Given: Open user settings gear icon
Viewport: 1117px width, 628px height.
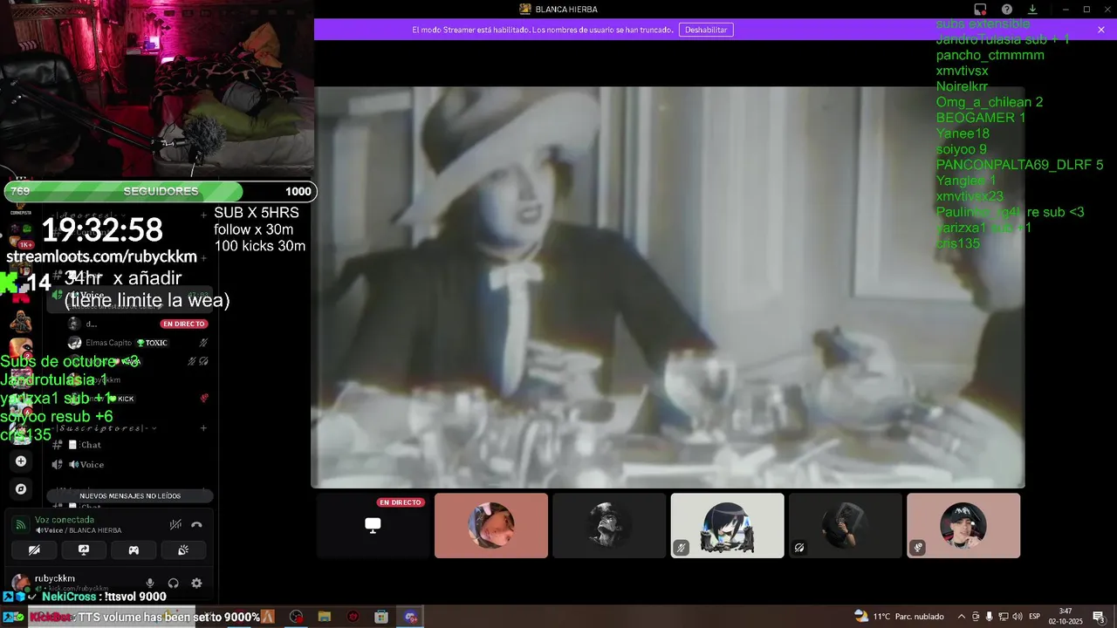Looking at the screenshot, I should (x=196, y=583).
